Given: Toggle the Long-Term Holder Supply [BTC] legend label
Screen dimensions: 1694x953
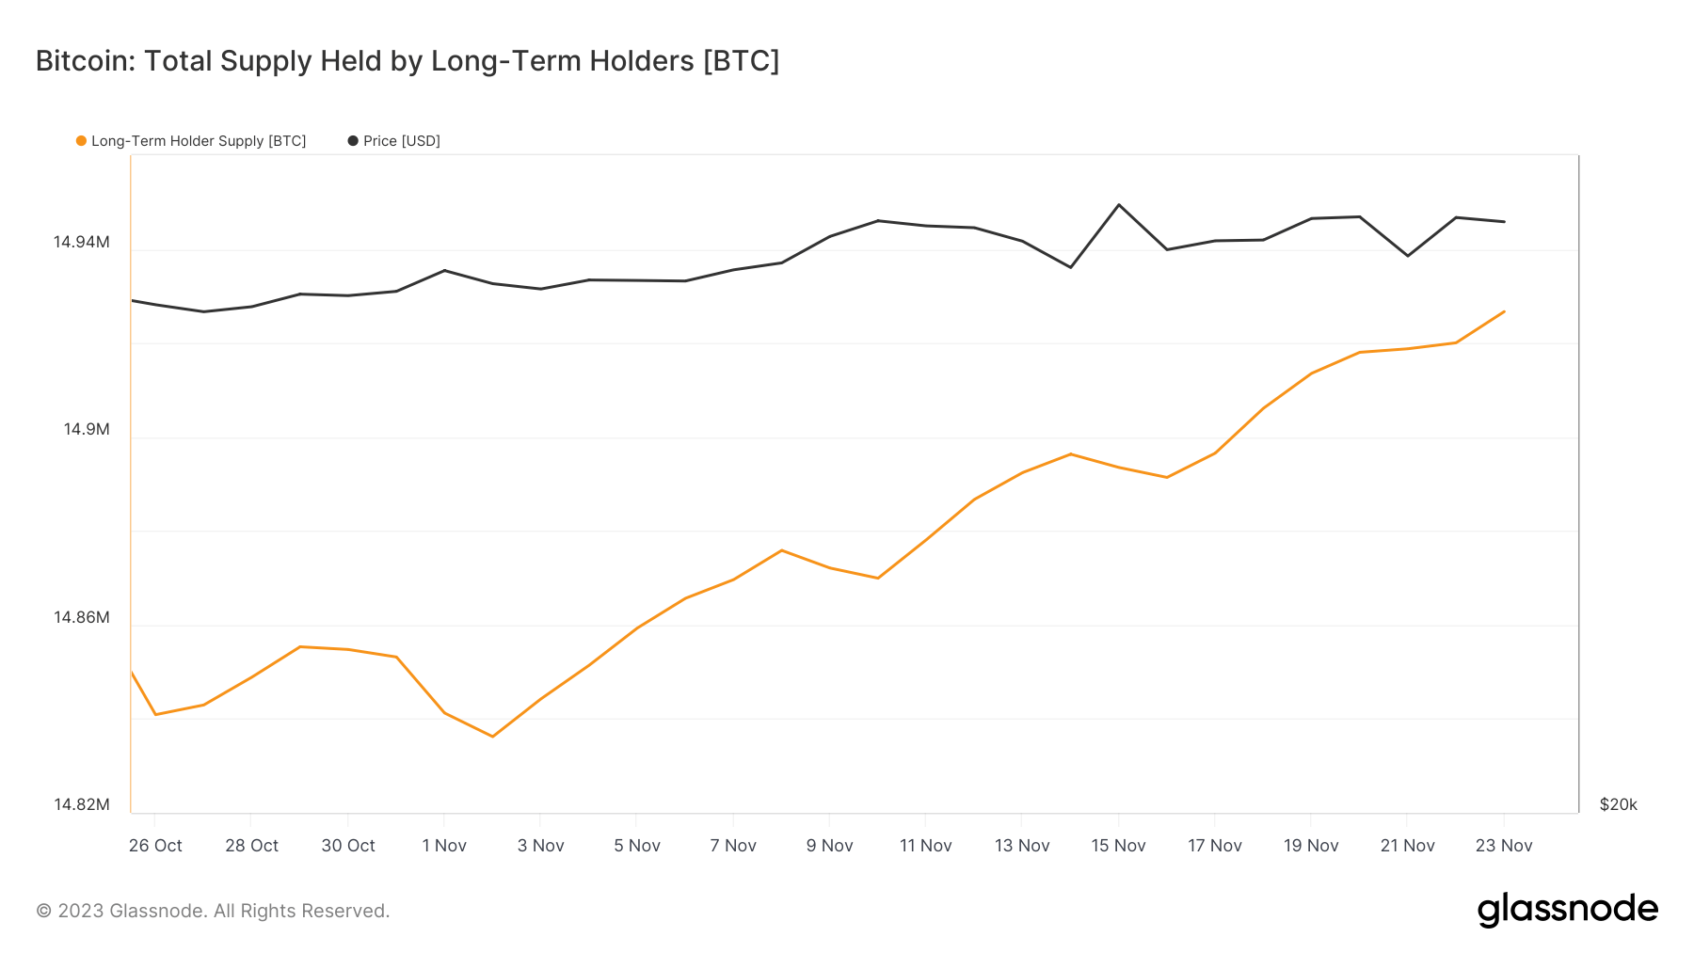Looking at the screenshot, I should click(199, 141).
